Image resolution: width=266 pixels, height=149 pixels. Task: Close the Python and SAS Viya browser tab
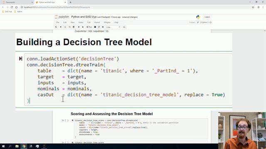(x=65, y=2)
